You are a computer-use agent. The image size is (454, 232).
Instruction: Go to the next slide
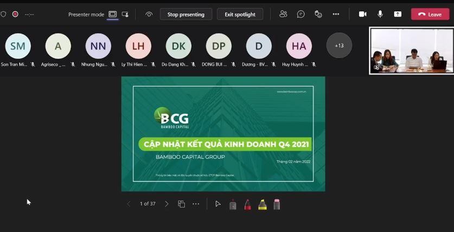click(167, 204)
